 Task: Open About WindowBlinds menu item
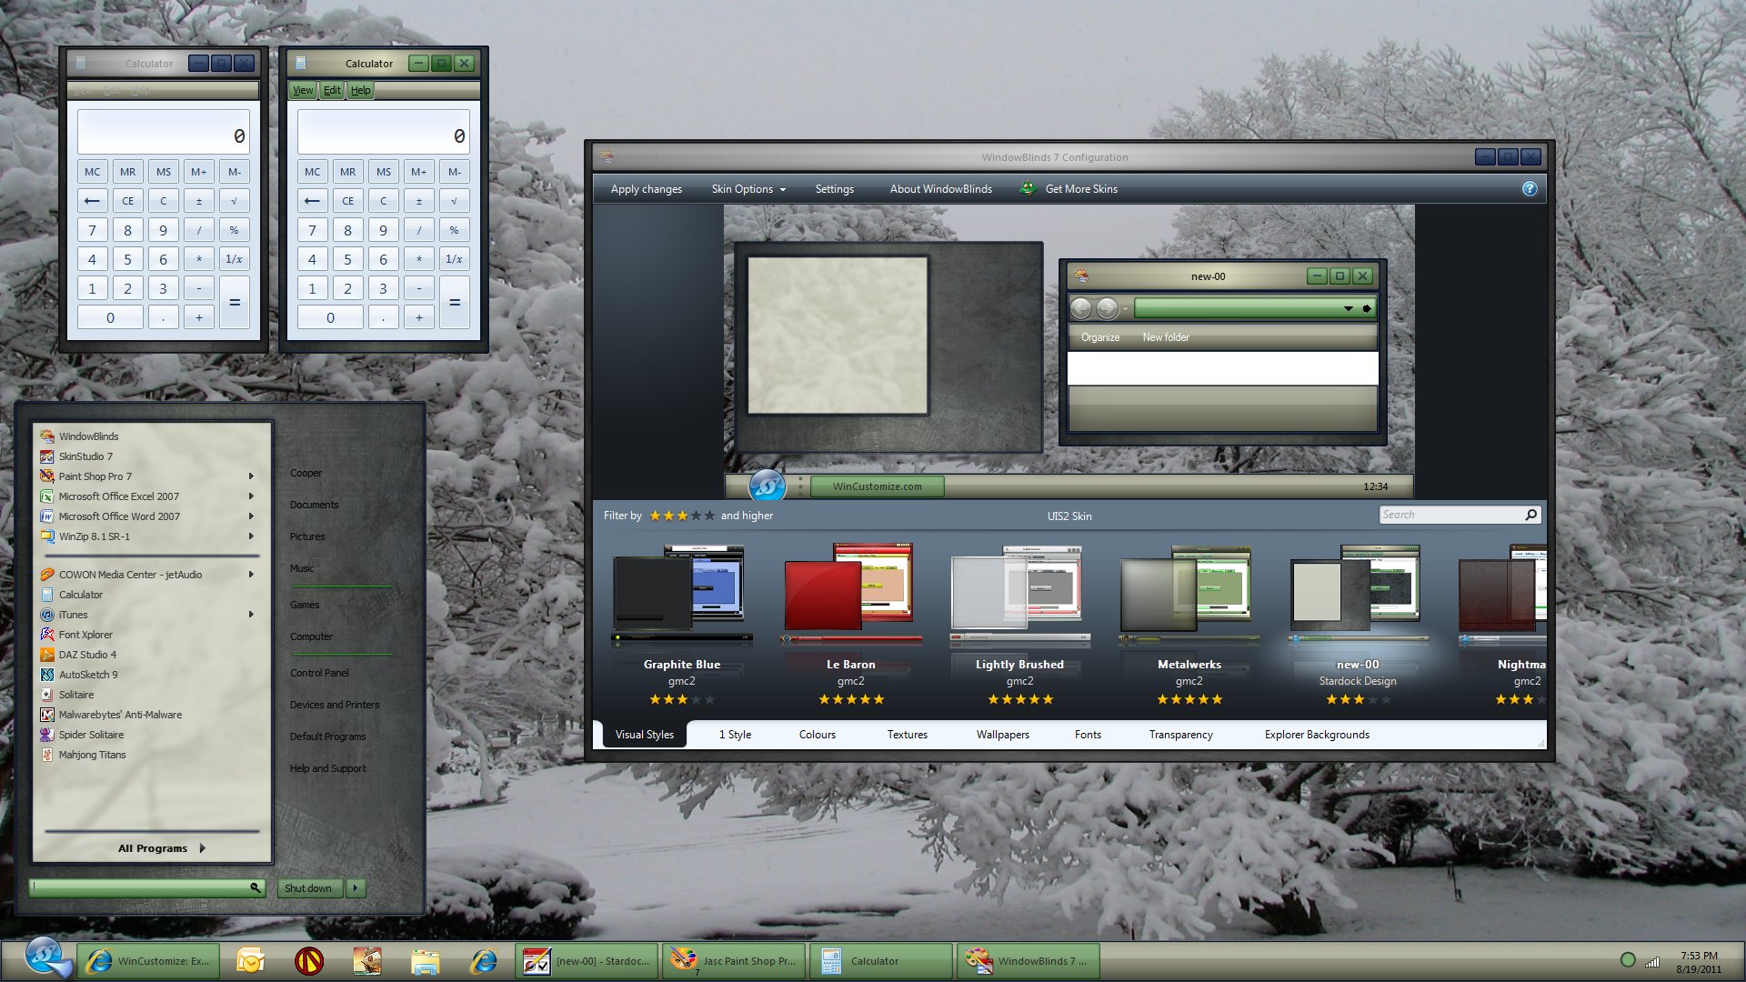click(x=940, y=189)
